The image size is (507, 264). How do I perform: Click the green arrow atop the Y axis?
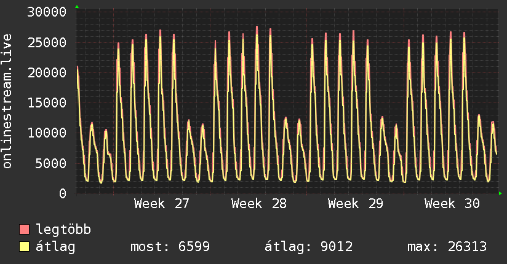pos(77,7)
